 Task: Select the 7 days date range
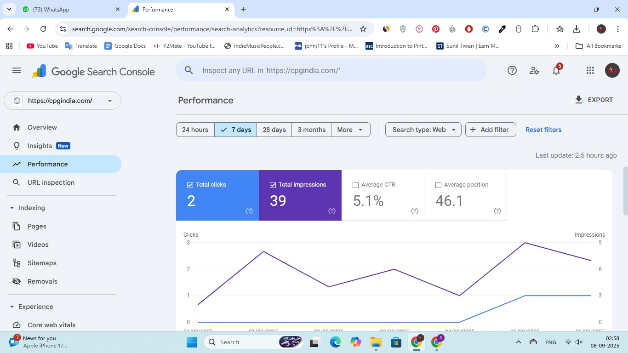coord(235,130)
